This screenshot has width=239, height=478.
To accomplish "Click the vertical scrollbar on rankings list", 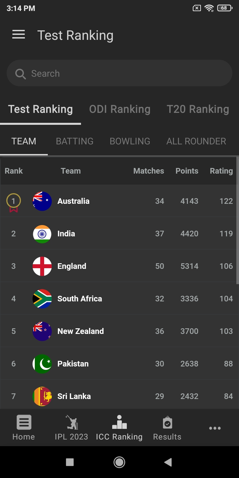I will tap(237, 221).
